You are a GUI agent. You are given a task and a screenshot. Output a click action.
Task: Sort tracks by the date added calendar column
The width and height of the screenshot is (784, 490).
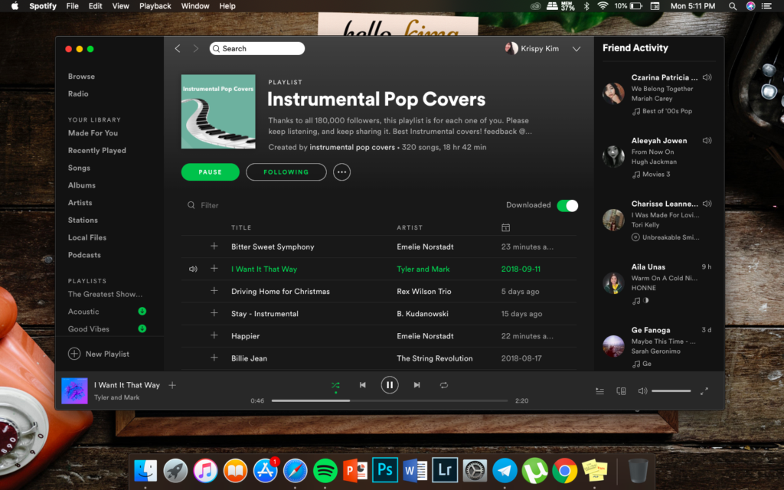click(505, 227)
